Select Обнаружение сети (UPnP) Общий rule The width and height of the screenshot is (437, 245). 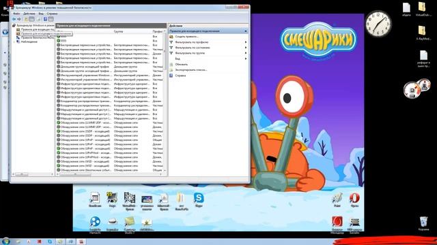point(109,140)
